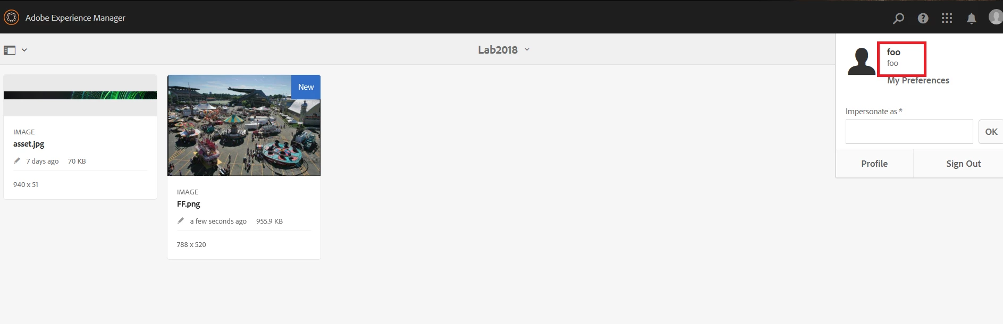
Task: Click the New badge on FF.png
Action: (306, 87)
